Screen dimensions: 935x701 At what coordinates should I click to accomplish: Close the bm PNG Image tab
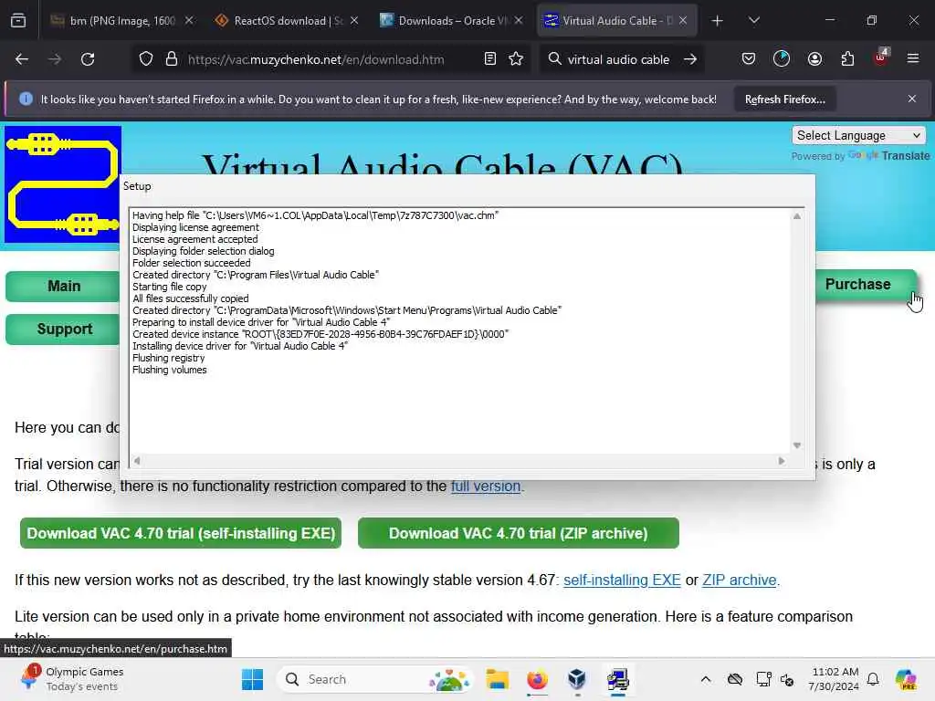[189, 21]
